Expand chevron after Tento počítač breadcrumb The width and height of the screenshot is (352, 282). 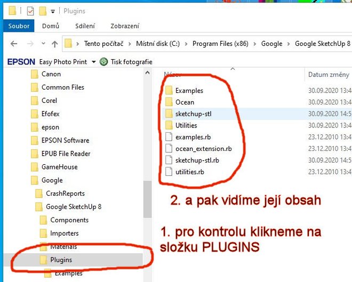point(130,44)
